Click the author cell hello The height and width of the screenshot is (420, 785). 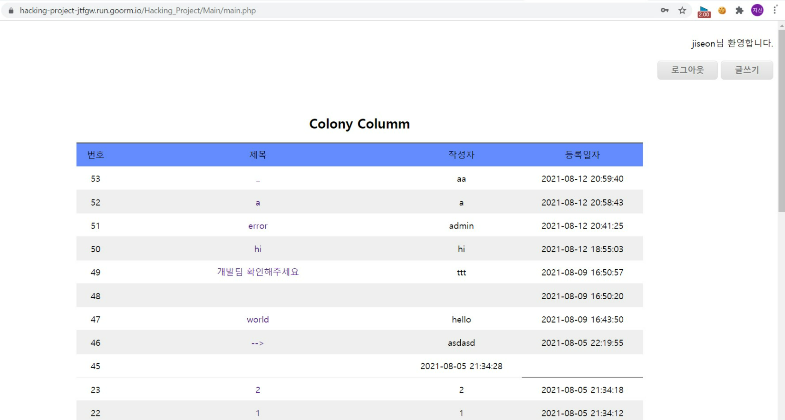coord(461,319)
